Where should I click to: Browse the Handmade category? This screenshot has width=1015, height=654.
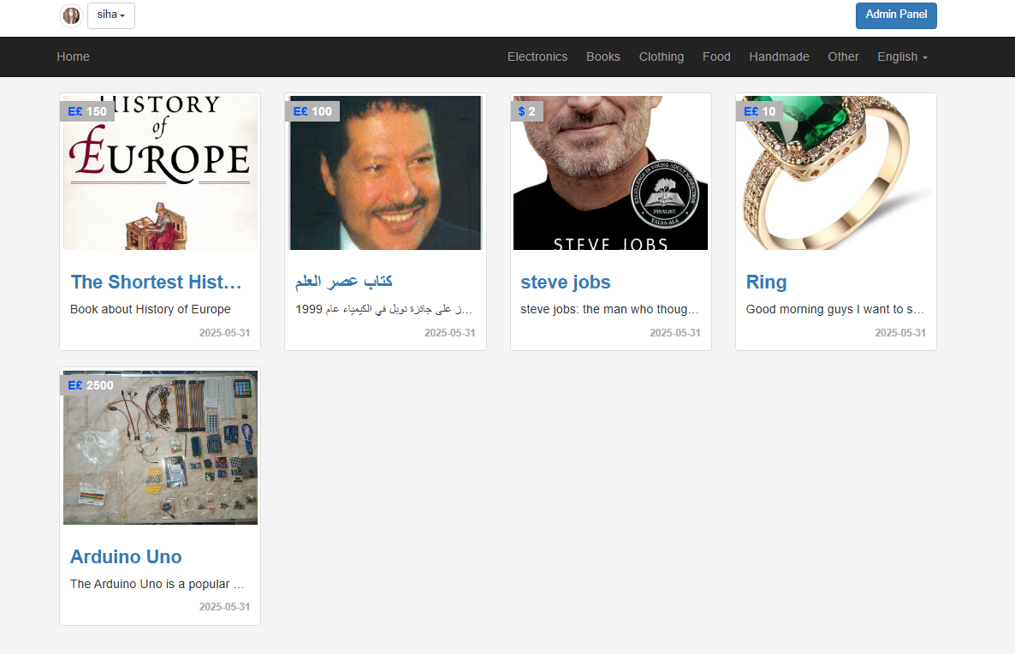[780, 57]
